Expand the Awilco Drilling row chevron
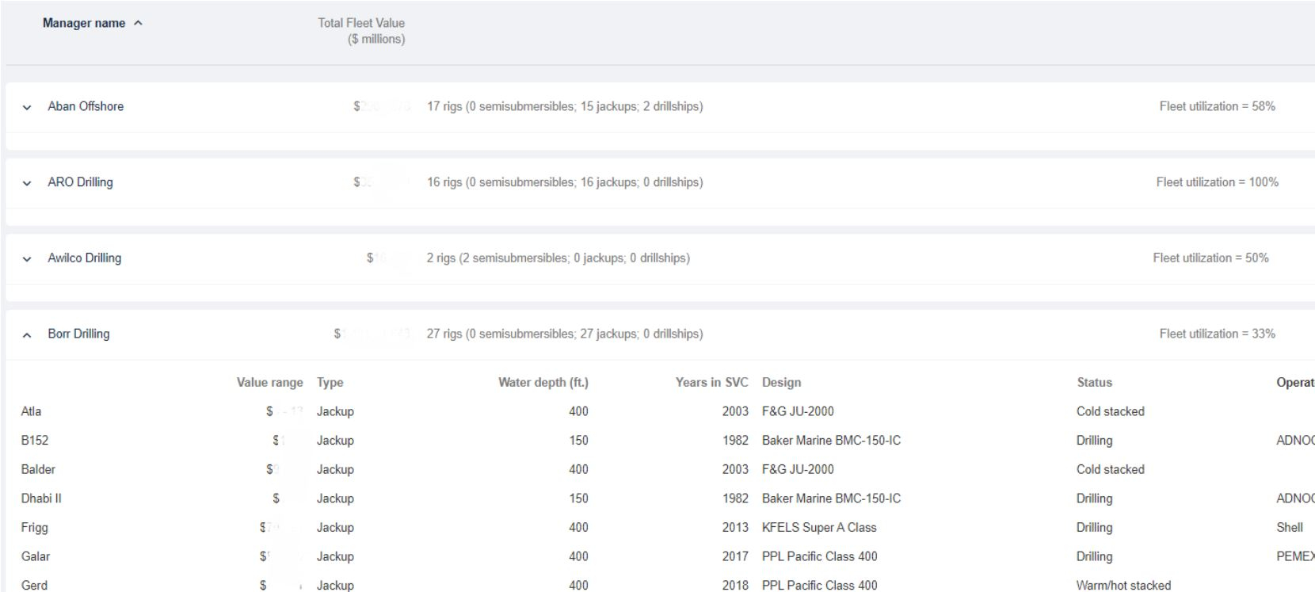This screenshot has height=592, width=1315. 28,259
